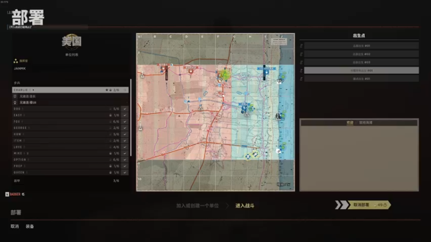Click the lock icon on the PREP row
The image size is (431, 242).
(x=110, y=166)
